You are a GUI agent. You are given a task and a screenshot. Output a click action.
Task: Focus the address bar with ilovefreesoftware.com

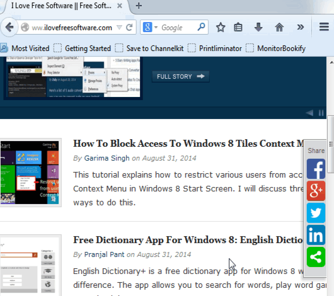pos(72,28)
